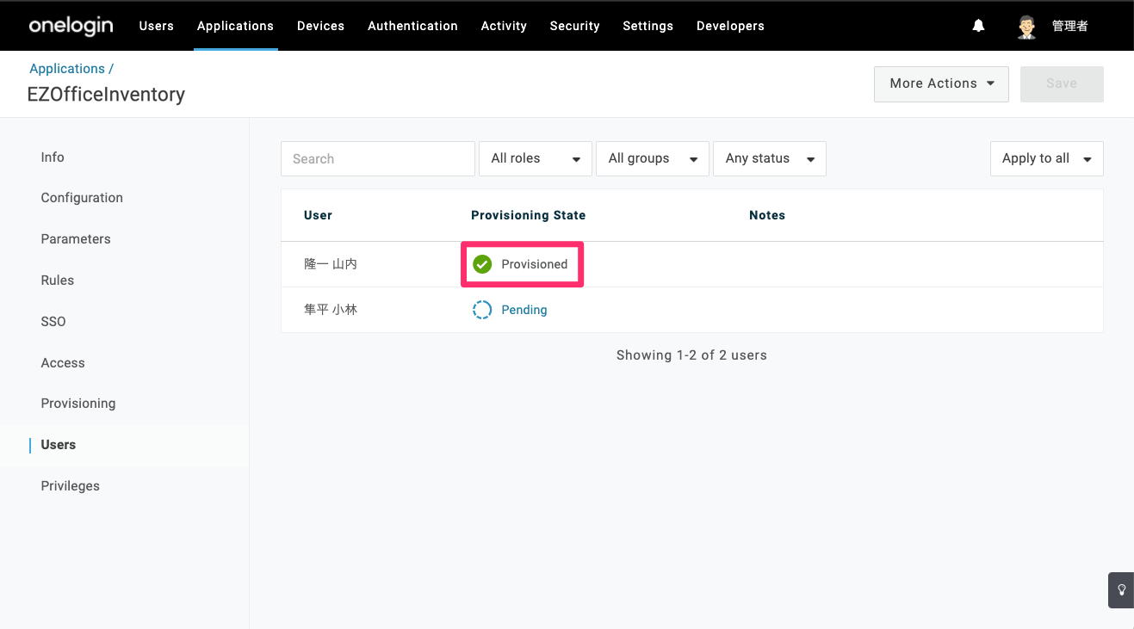Click user row 隆一 山内
Screen dimensions: 1134x629
point(691,264)
